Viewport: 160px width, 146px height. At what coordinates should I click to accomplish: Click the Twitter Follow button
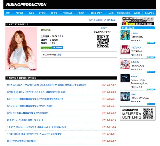(58, 48)
